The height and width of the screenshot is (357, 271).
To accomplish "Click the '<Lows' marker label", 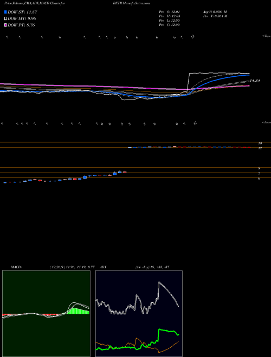I will [x=266, y=122].
